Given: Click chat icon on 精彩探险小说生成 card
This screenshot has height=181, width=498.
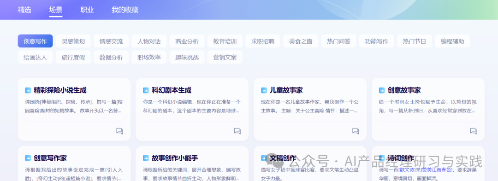Looking at the screenshot, I should (119, 131).
